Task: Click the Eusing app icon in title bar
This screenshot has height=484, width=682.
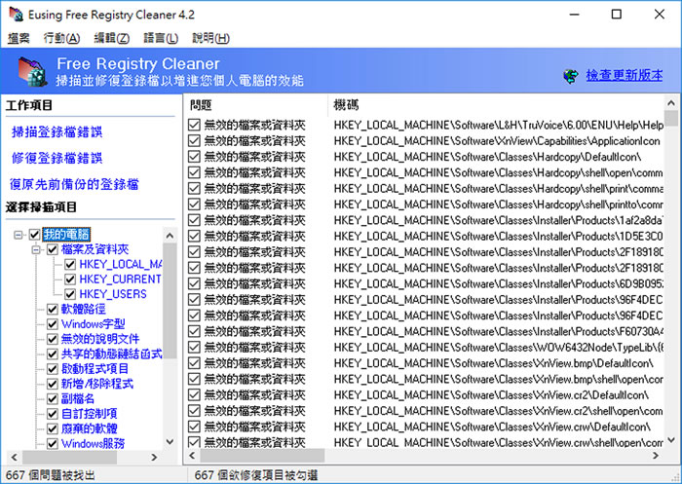Action: tap(13, 14)
